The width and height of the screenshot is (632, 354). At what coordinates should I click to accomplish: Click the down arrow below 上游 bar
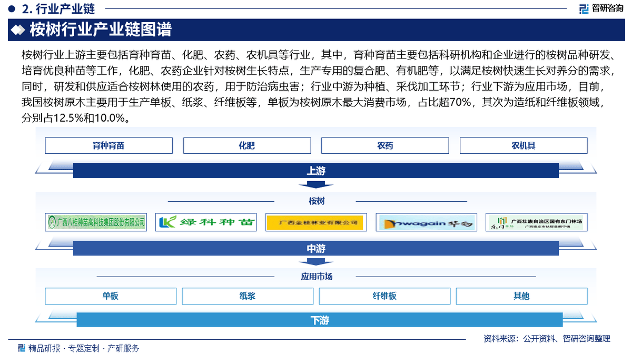point(315,184)
